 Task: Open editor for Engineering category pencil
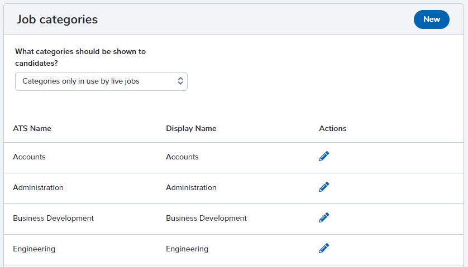coord(324,248)
